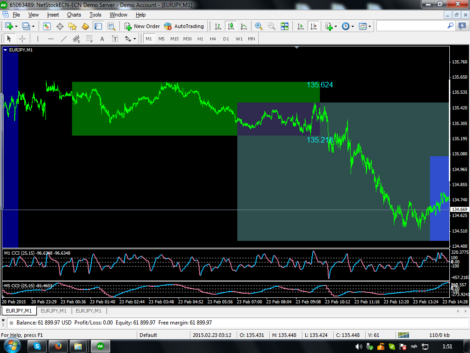Open the Periods clock icon
470x353 pixels.
(x=346, y=26)
